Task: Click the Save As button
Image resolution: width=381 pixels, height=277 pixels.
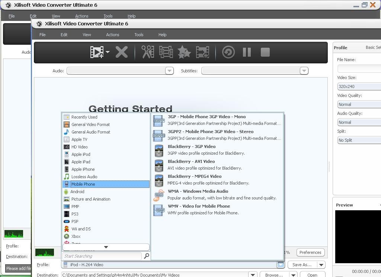Action: (302, 265)
